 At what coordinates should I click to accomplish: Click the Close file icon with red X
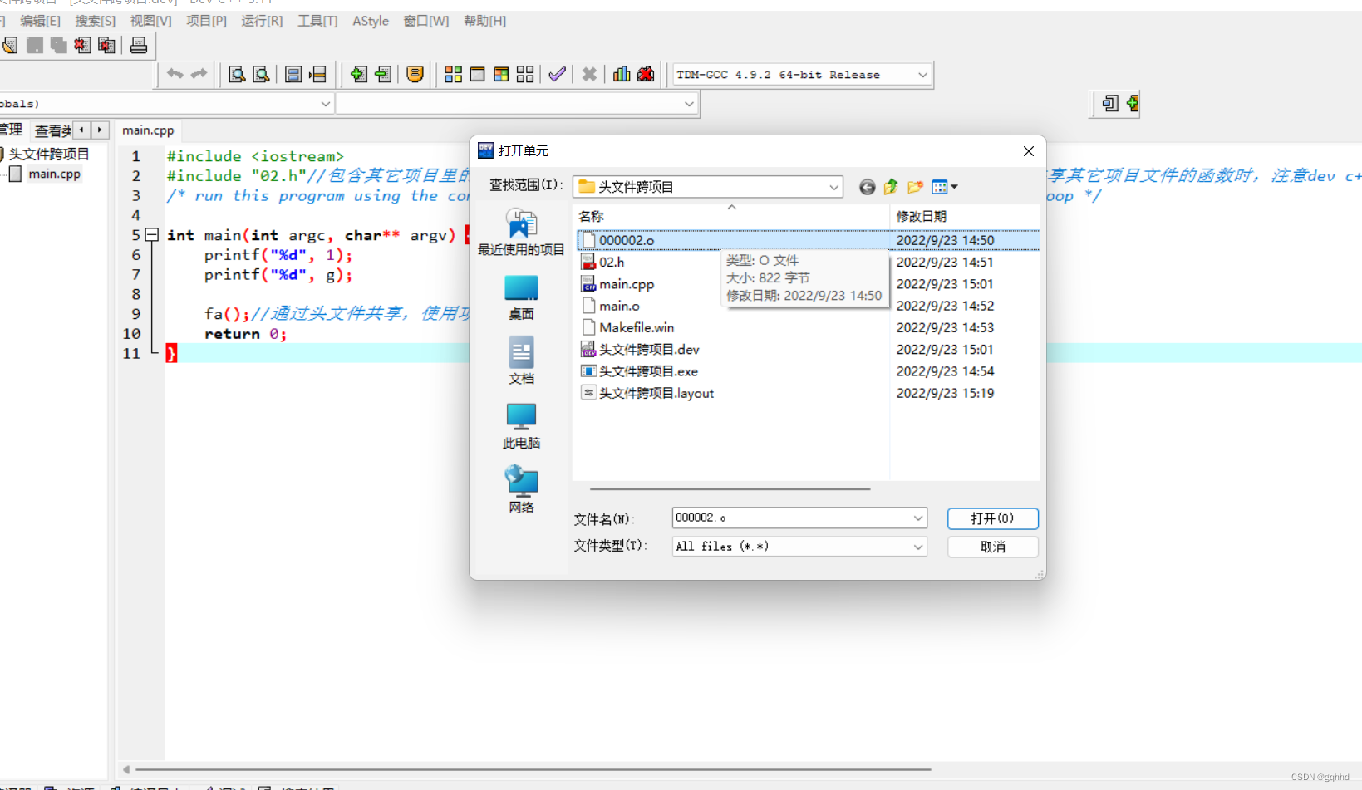tap(82, 45)
